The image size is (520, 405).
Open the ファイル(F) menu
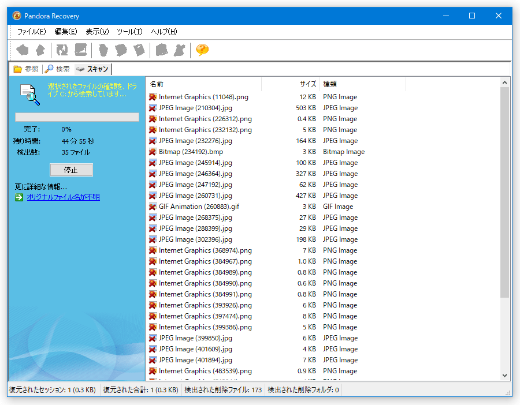click(32, 32)
